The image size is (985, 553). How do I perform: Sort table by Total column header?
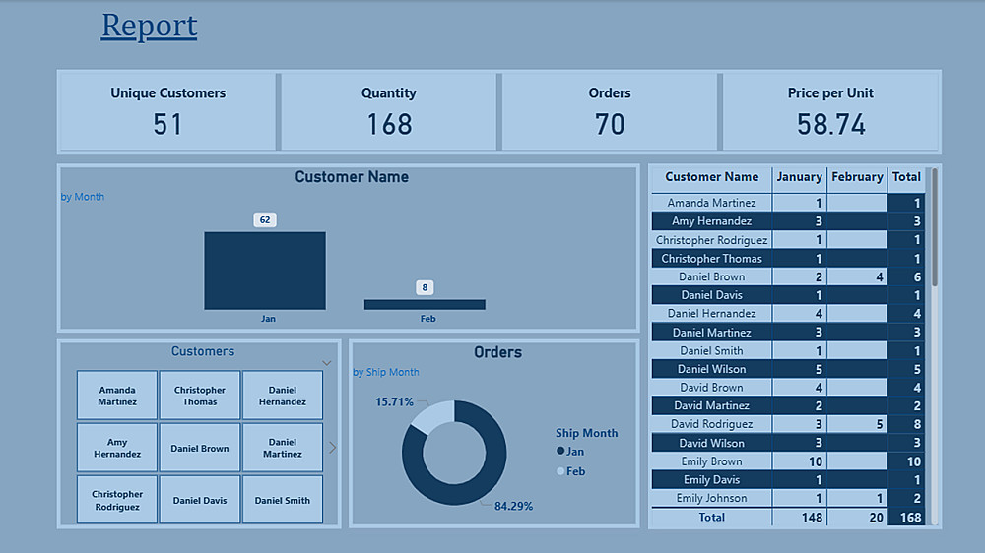coord(906,177)
